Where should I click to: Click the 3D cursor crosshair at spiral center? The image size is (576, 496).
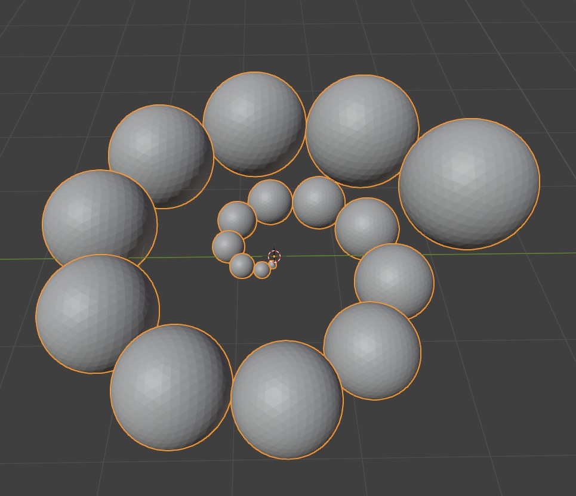tap(274, 256)
